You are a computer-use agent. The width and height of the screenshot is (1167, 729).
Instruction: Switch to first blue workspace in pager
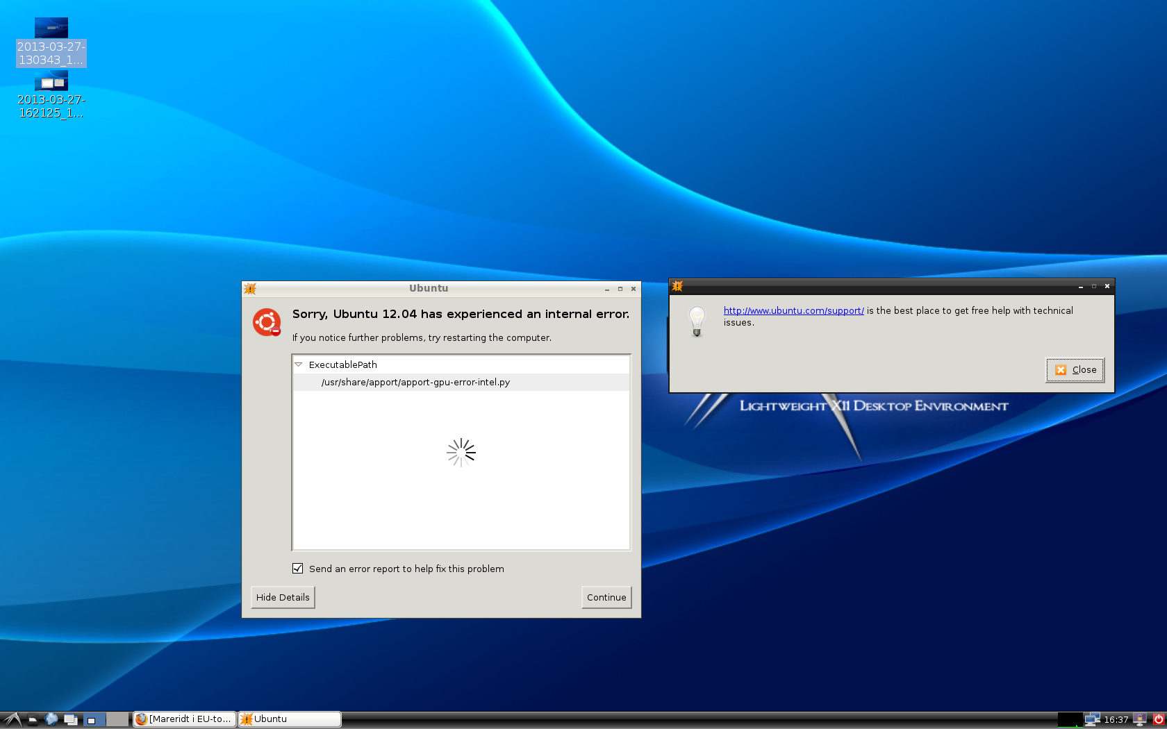point(94,719)
